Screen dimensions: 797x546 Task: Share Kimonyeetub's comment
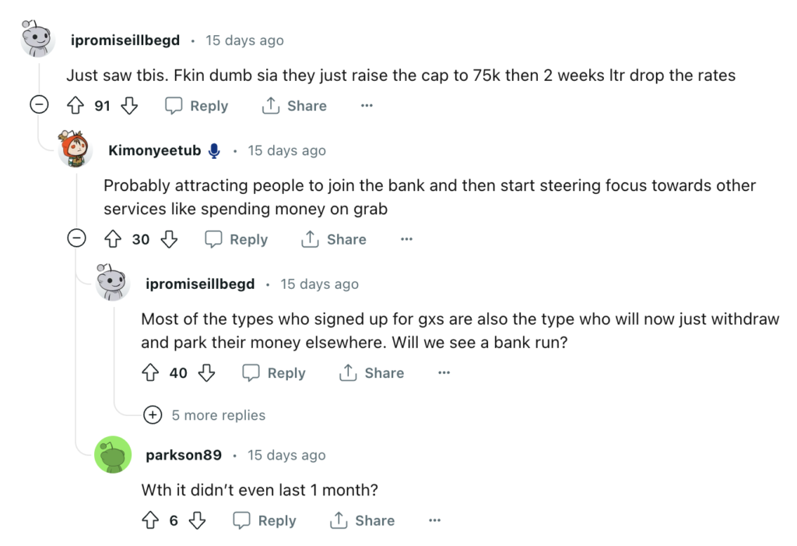point(333,239)
